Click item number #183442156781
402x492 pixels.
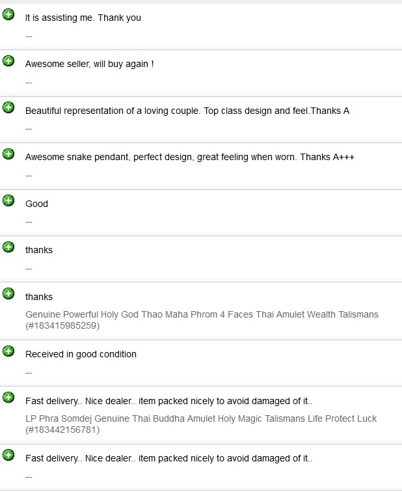(62, 430)
